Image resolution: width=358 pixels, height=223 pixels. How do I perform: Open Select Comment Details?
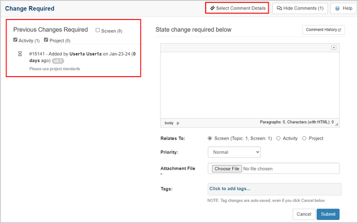click(x=237, y=9)
